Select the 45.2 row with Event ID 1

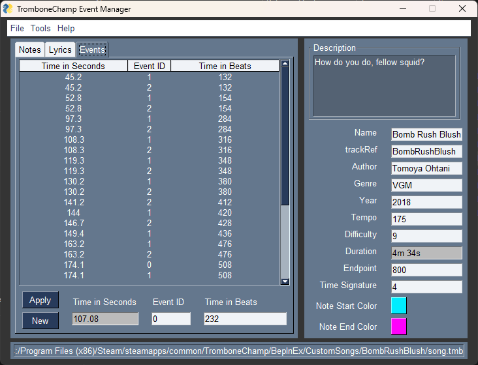coord(149,78)
